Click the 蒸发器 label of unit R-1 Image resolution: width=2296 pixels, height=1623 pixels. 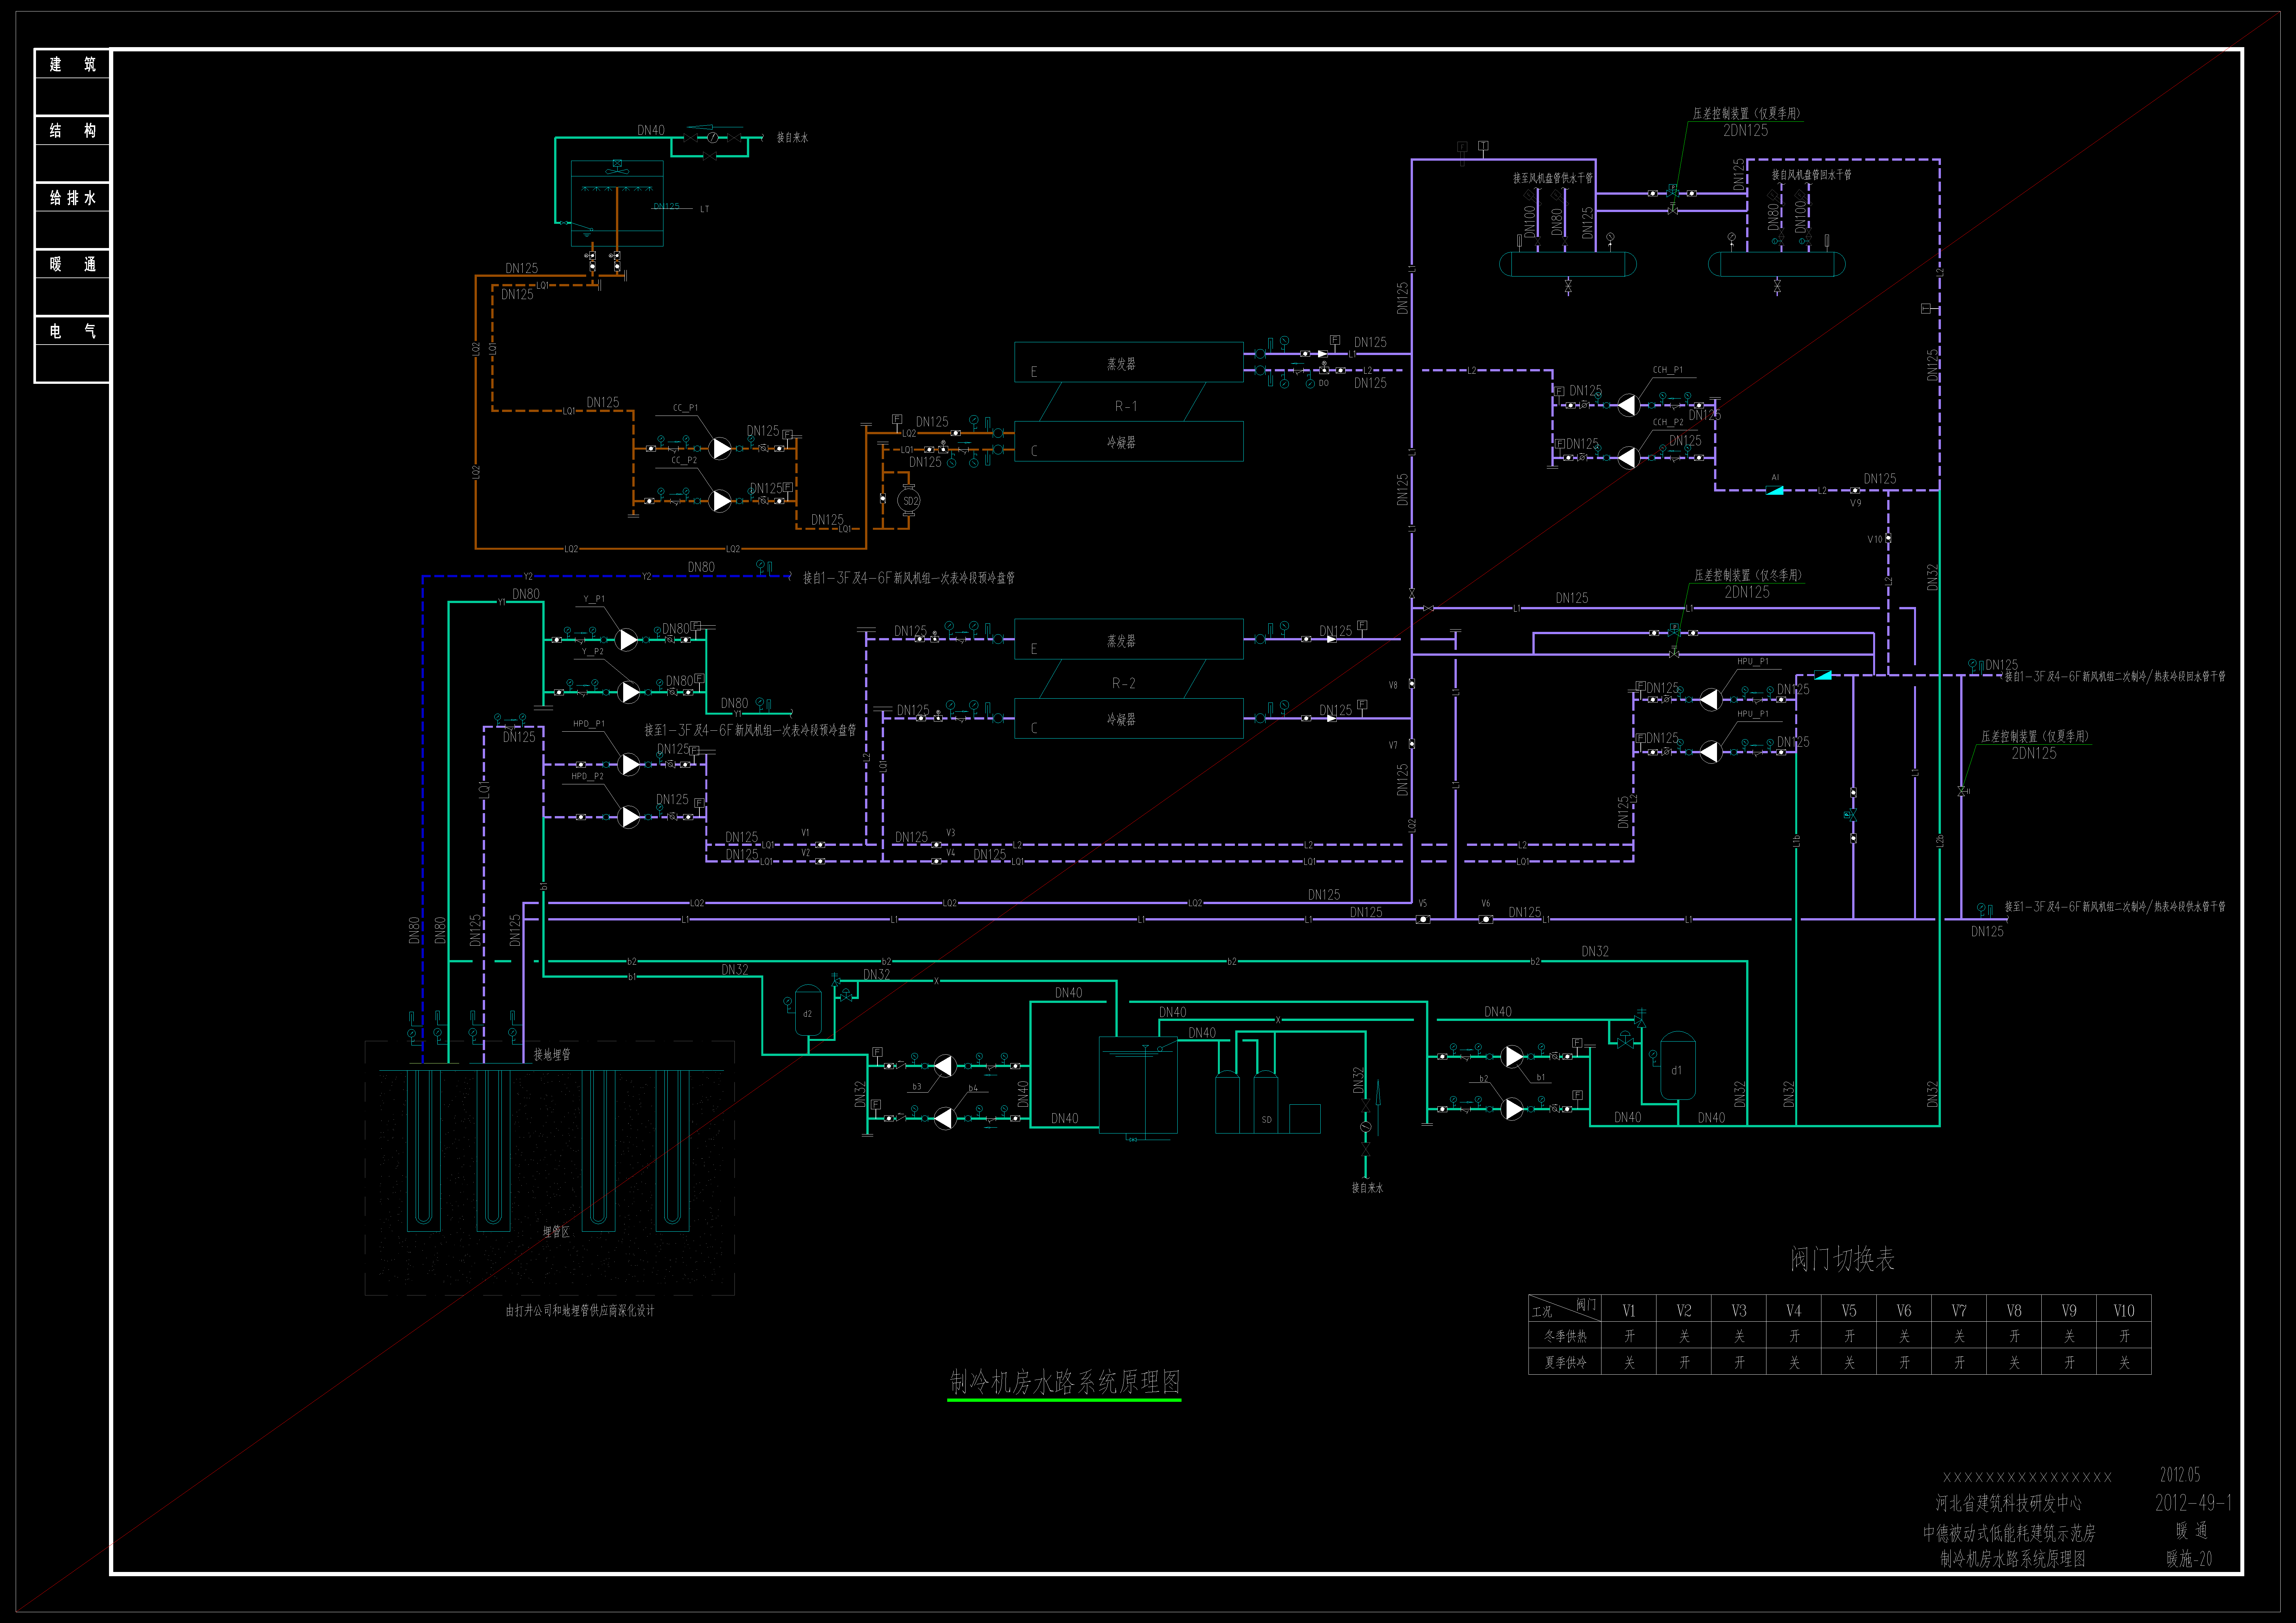[x=1121, y=364]
